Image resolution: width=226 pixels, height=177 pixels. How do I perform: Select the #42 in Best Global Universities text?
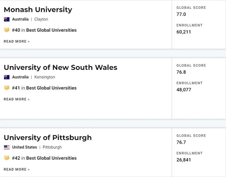point(44,158)
